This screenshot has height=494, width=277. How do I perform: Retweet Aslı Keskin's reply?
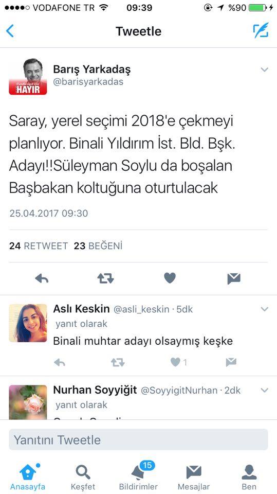118,363
